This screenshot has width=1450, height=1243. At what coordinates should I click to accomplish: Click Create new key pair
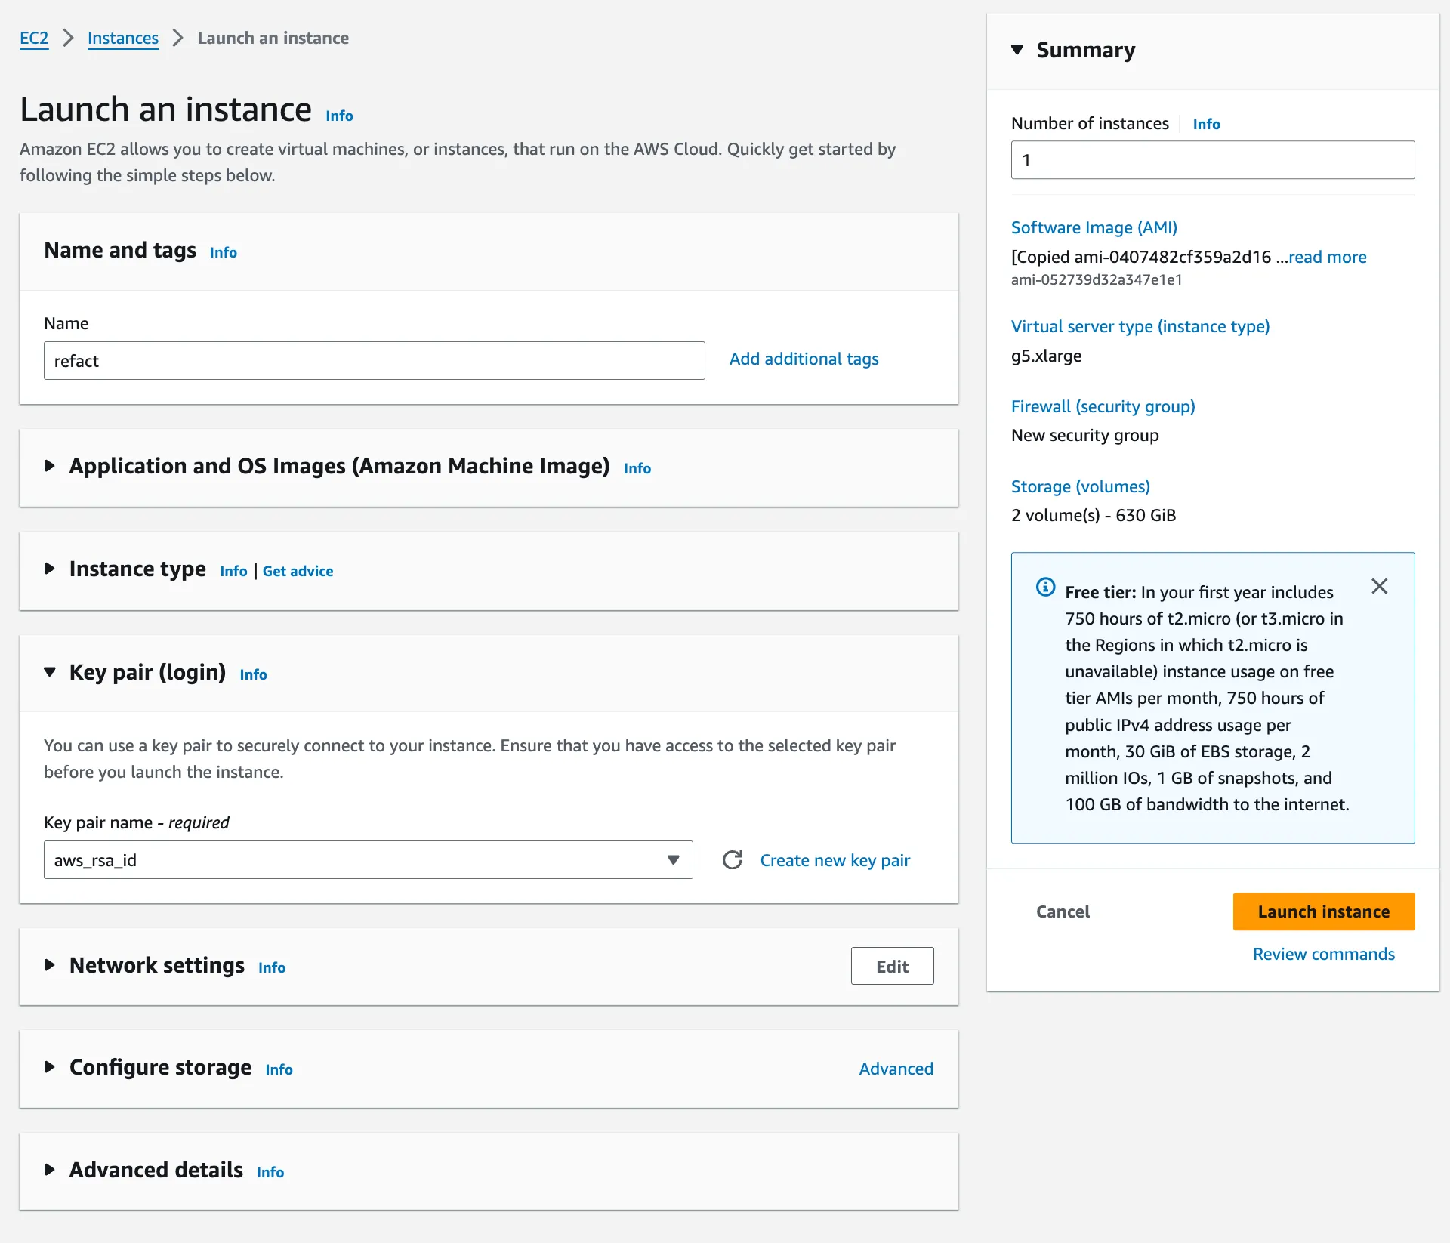coord(835,860)
